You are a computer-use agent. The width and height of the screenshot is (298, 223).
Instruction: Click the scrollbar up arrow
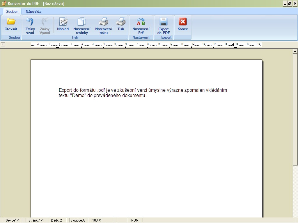(x=295, y=51)
